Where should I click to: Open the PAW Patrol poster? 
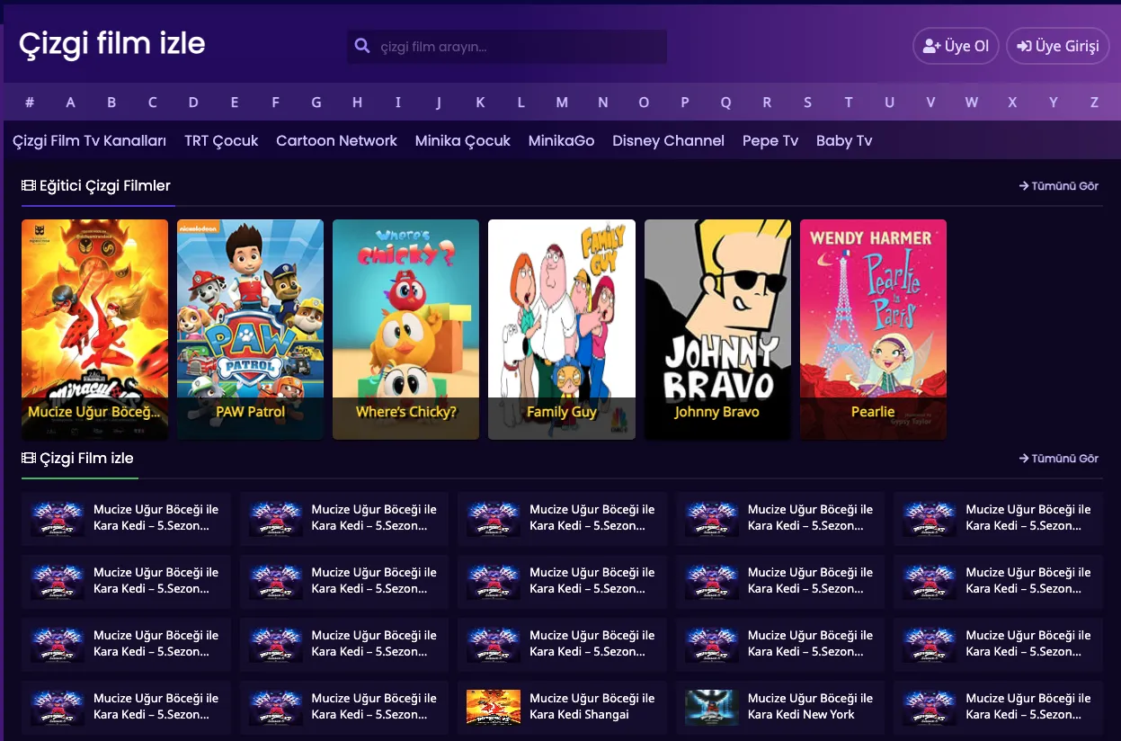click(x=250, y=329)
